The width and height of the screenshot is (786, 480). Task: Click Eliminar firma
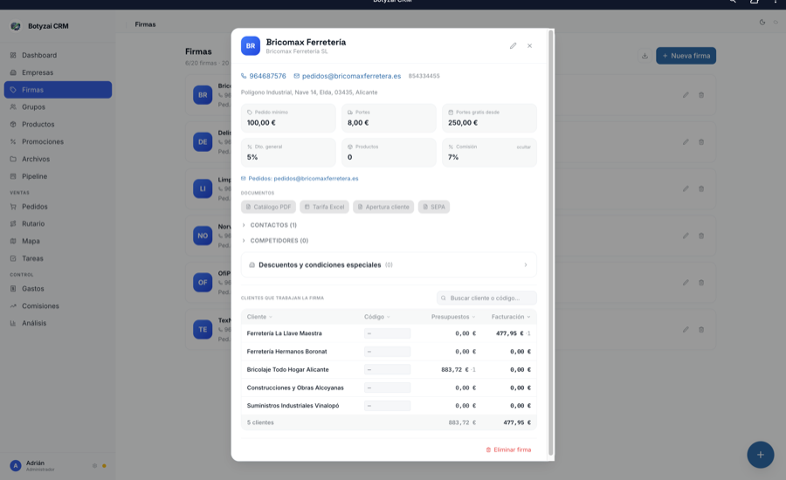click(x=508, y=449)
